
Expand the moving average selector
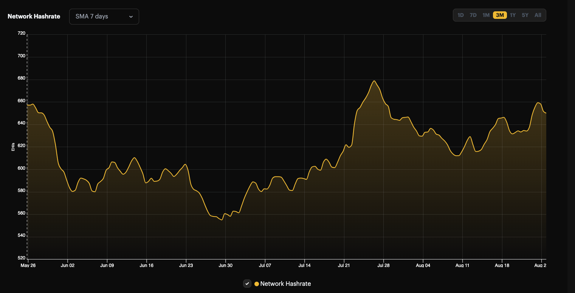click(104, 16)
